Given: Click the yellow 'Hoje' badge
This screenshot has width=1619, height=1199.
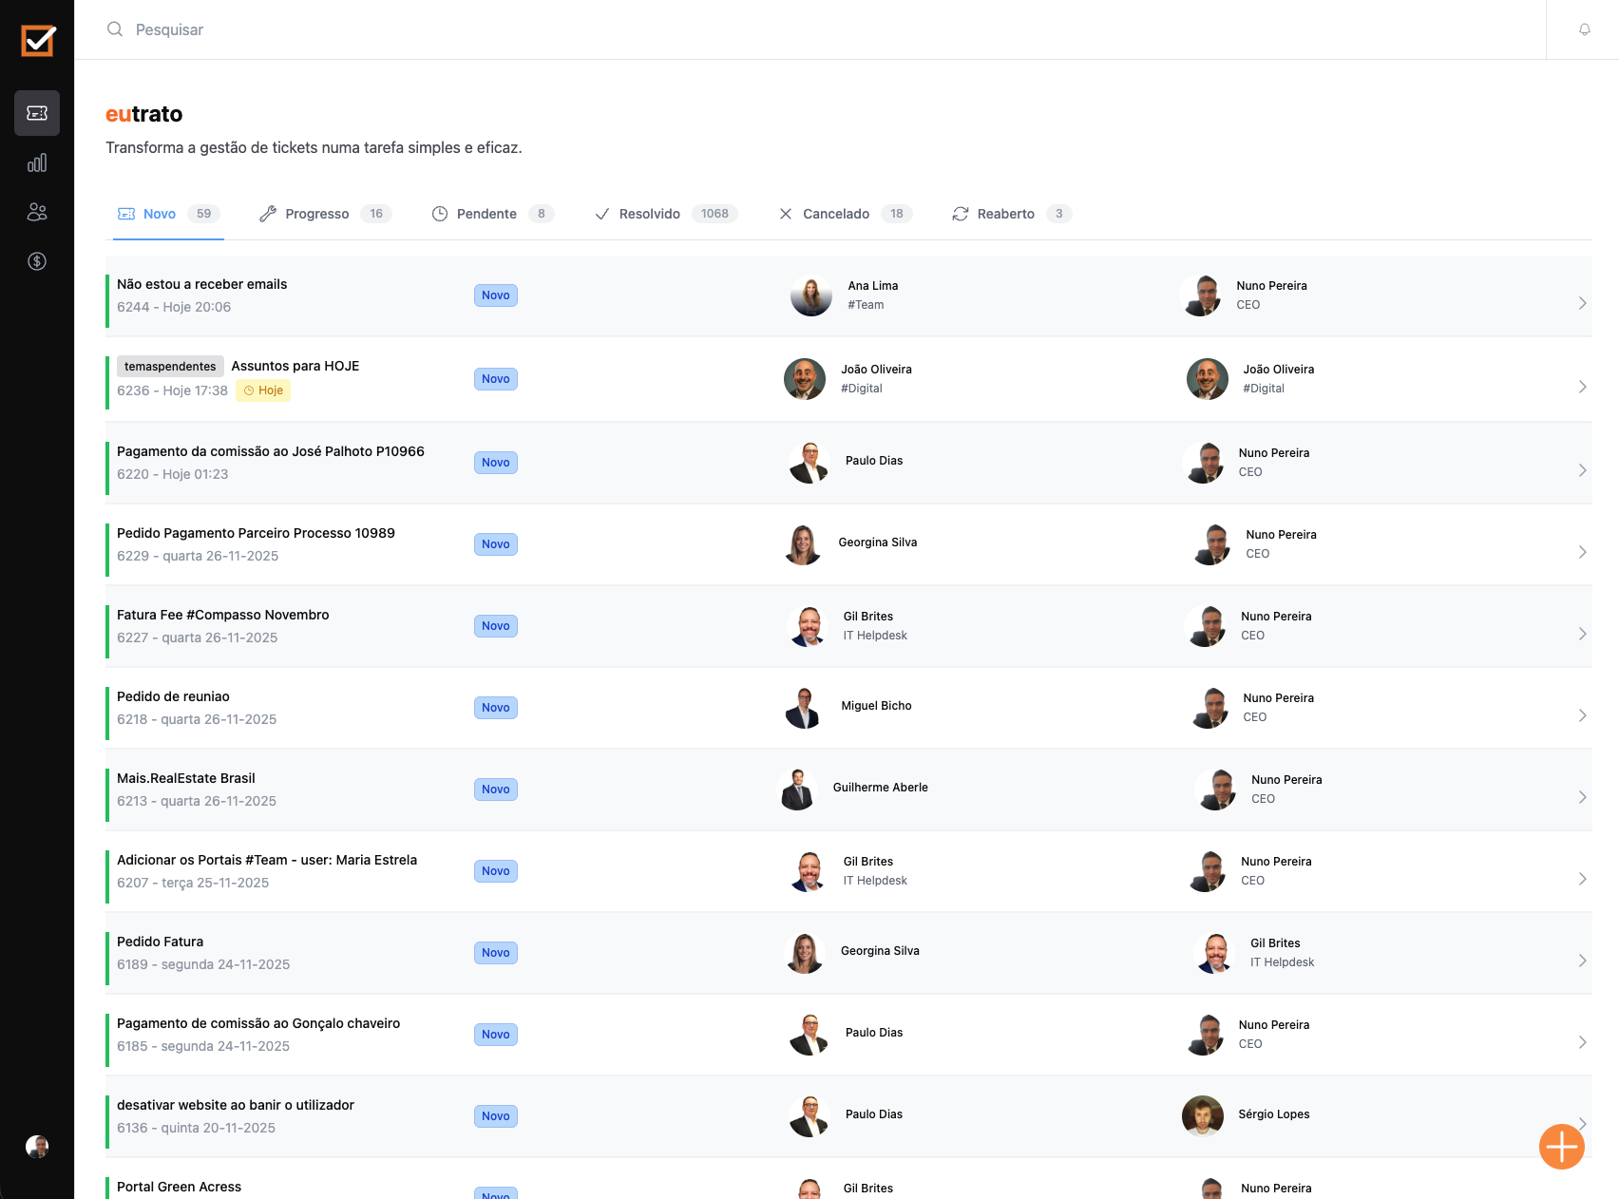Looking at the screenshot, I should click(x=262, y=390).
